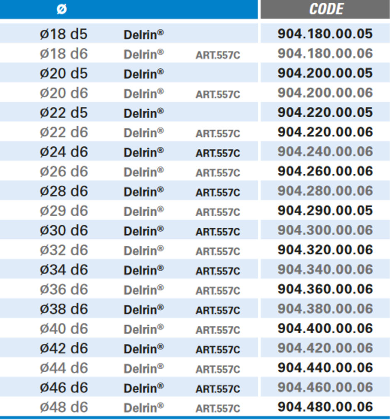The image size is (390, 420).
Task: Select code 904.180.00.05
Action: pos(325,34)
